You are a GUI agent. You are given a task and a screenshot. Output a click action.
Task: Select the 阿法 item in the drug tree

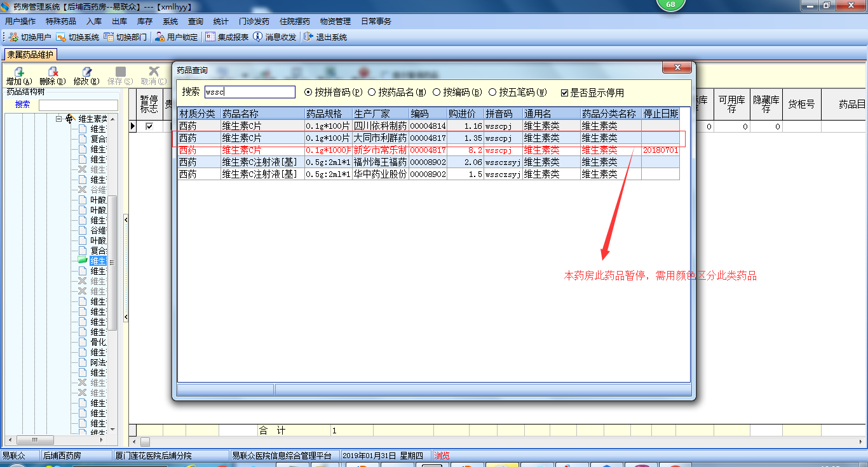coord(98,362)
